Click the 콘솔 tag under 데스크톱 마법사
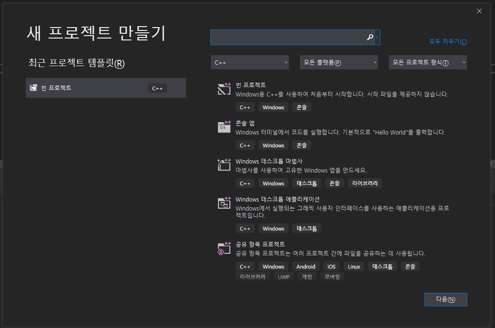The image size is (495, 328). click(x=335, y=183)
